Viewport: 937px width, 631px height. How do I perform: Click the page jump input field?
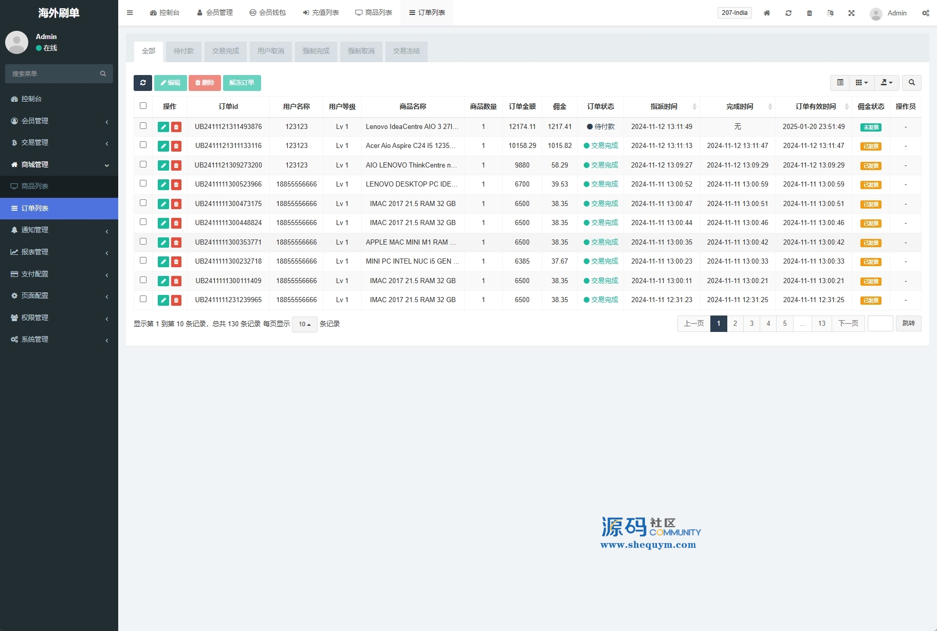click(880, 324)
